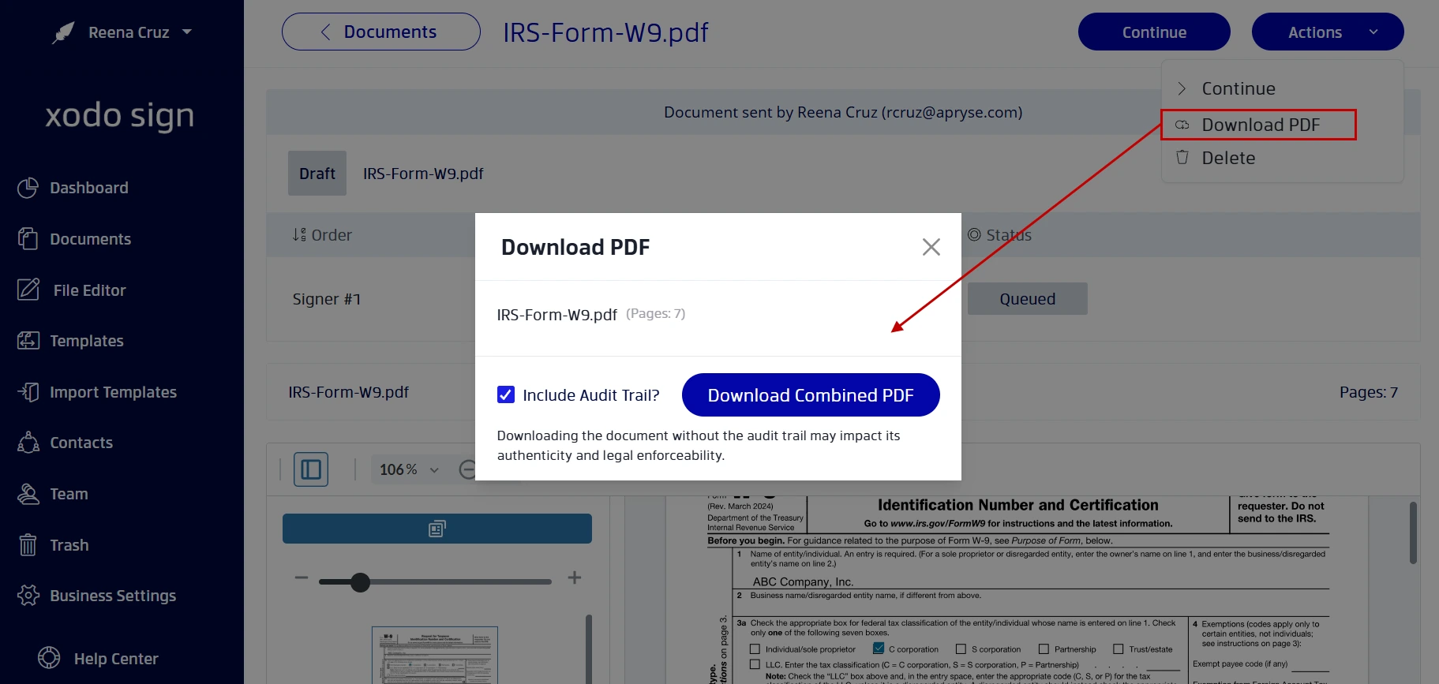Close the Download PDF dialog
This screenshot has width=1439, height=684.
click(x=931, y=247)
